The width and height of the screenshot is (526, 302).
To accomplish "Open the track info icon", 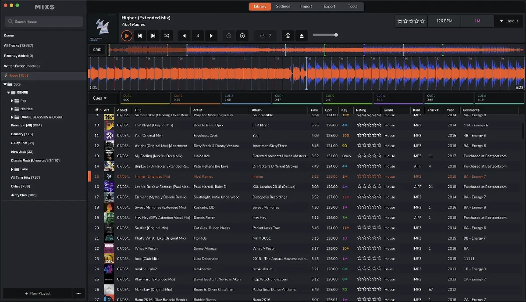I will pyautogui.click(x=288, y=36).
